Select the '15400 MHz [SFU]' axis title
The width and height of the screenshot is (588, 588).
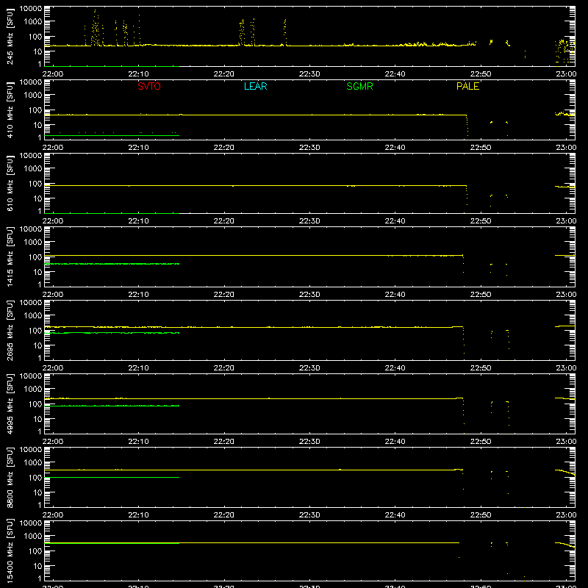[x=10, y=551]
